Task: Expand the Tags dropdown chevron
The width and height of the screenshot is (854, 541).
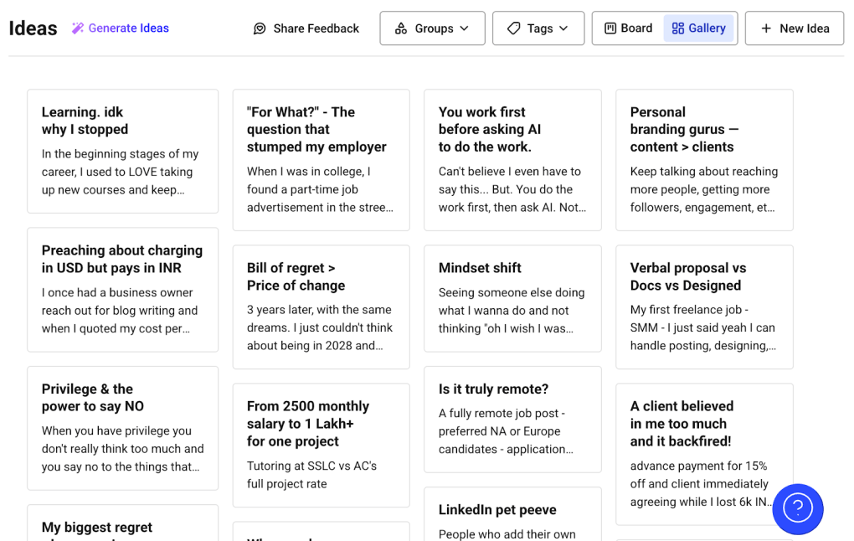Action: (x=563, y=28)
